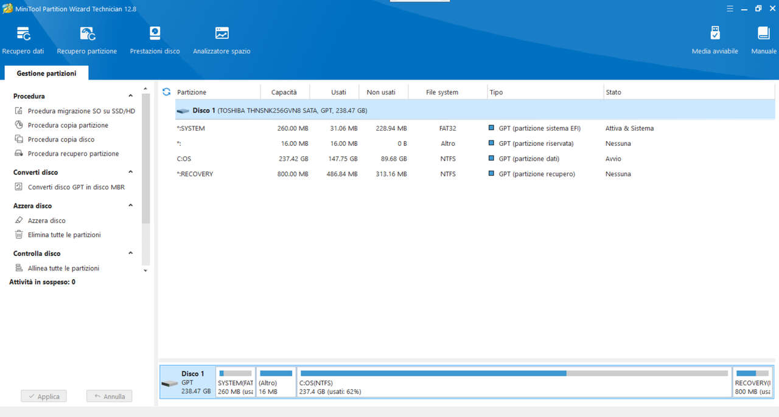779x417 pixels.
Task: Open Media avviabile builder
Action: pos(715,40)
